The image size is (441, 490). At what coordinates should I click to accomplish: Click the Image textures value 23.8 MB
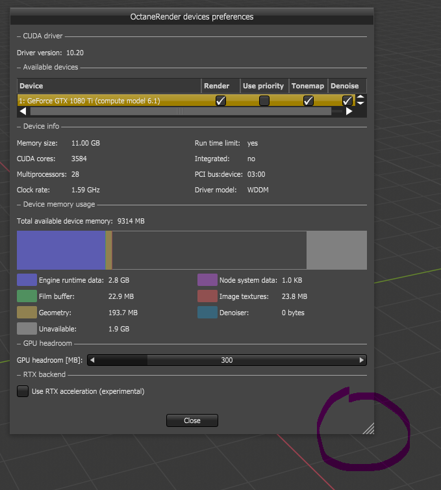coord(294,296)
